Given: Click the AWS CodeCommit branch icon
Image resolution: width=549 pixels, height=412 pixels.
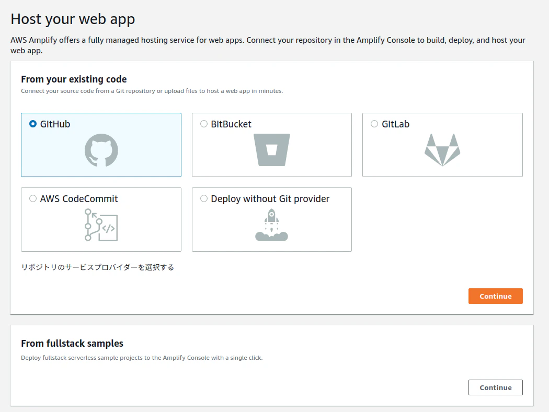Looking at the screenshot, I should pos(101,225).
